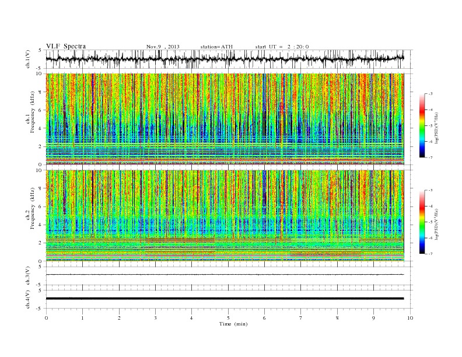The width and height of the screenshot is (462, 357).
Task: Click the '6' kHz tick on ch.2 axis
Action: tap(40, 206)
